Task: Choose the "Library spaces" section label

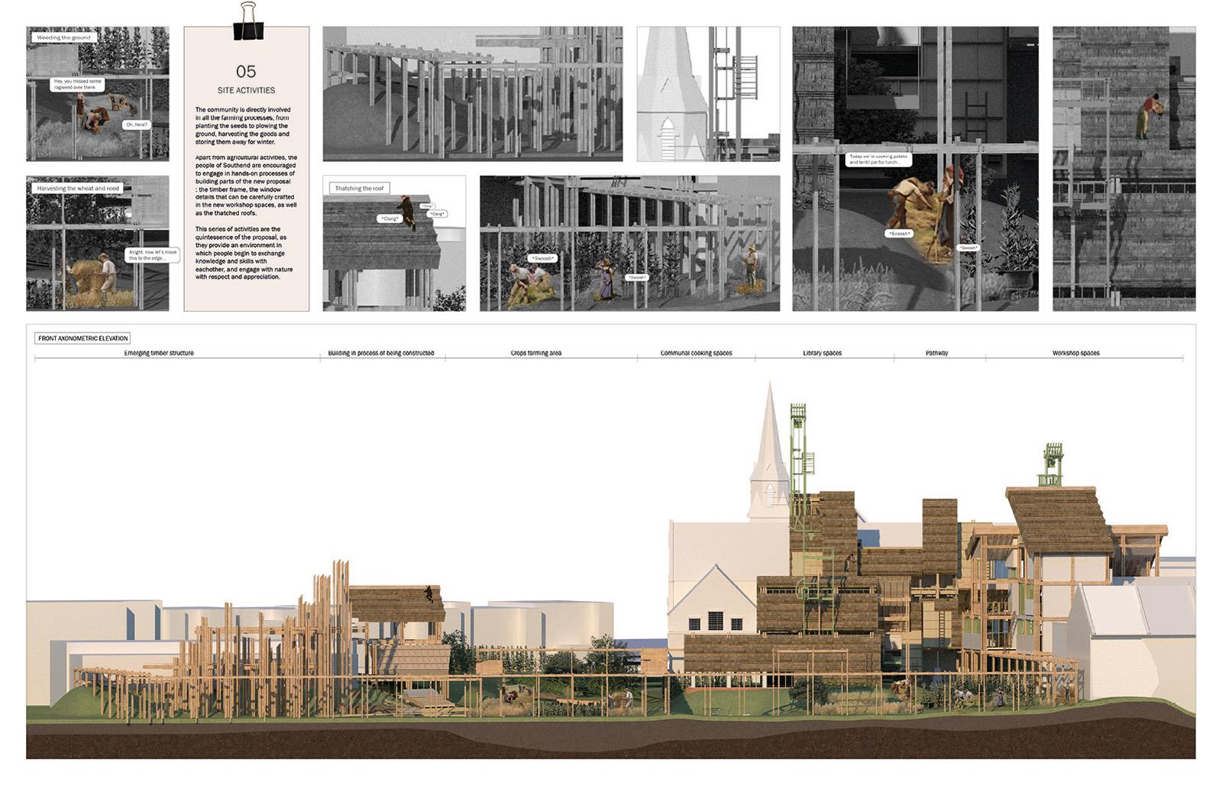Action: click(x=822, y=354)
